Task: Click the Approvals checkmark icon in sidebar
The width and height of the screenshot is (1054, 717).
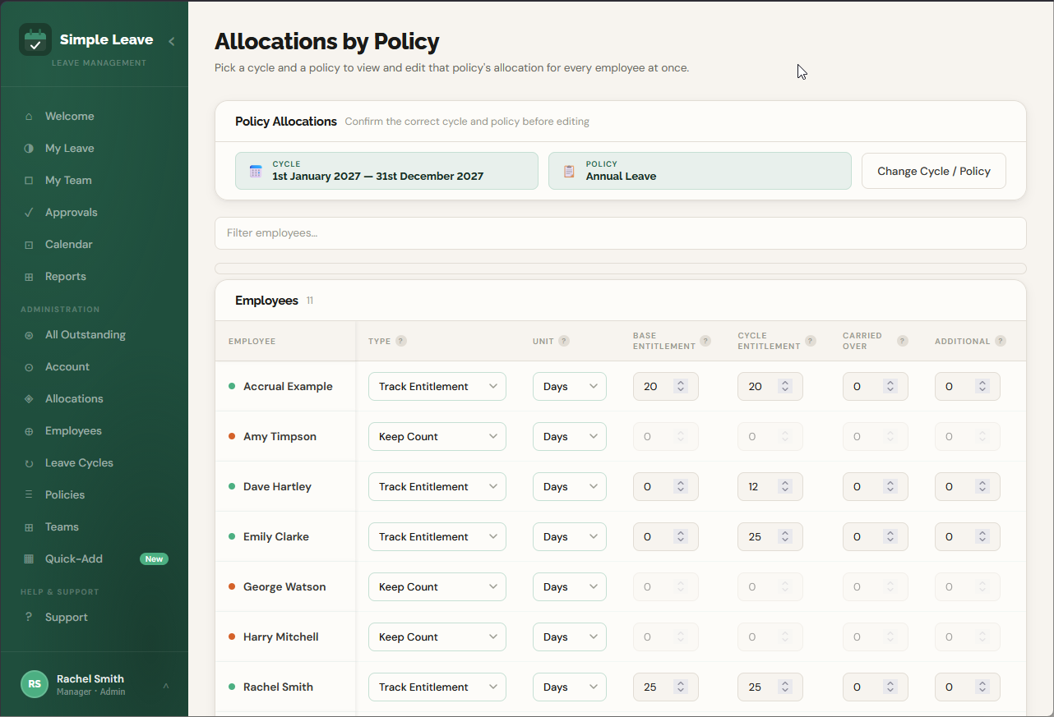Action: 29,213
